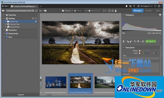
Task: Click the help question mark icon
Action: [134, 6]
